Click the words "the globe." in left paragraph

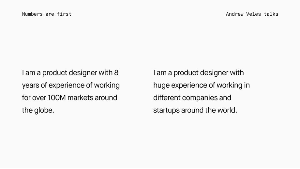(38, 110)
